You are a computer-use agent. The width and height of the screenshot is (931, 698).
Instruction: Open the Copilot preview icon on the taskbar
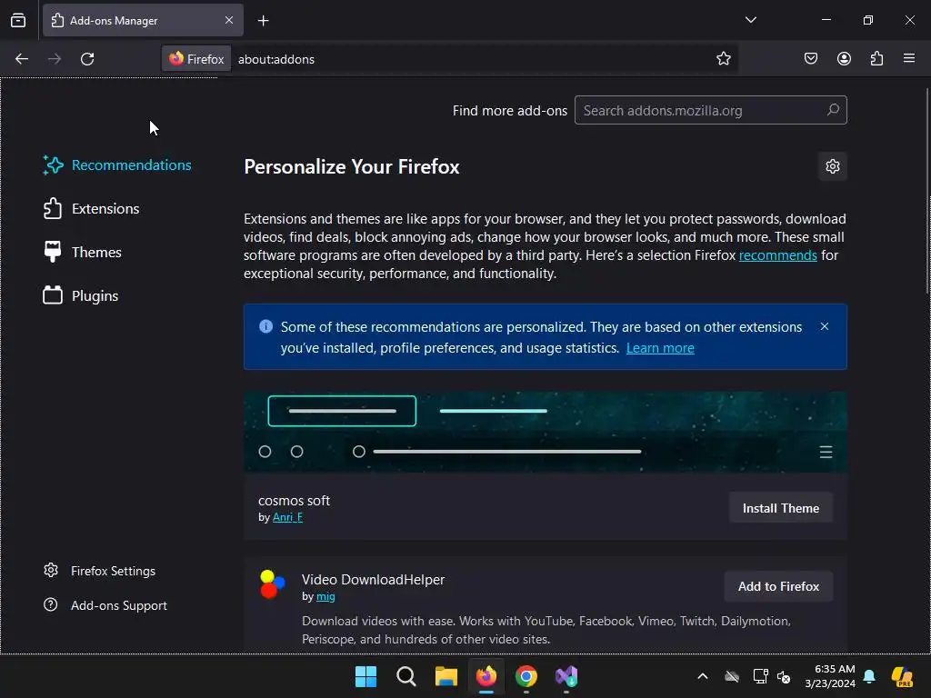[902, 676]
